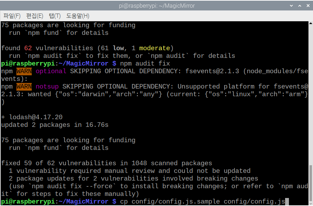Click the top '75 packages are looking for funding' line
The image size is (313, 206).
click(x=68, y=25)
